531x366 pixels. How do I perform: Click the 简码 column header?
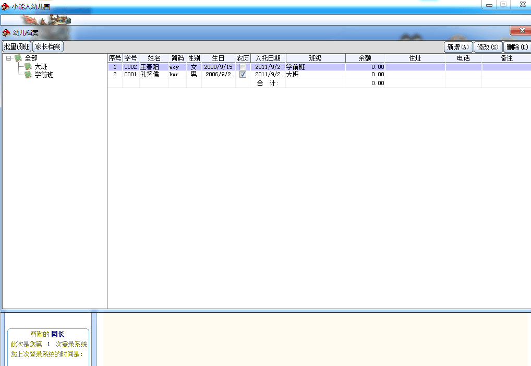pos(177,58)
